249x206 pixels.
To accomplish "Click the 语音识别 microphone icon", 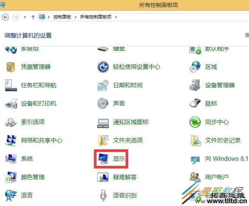I will (103, 195).
